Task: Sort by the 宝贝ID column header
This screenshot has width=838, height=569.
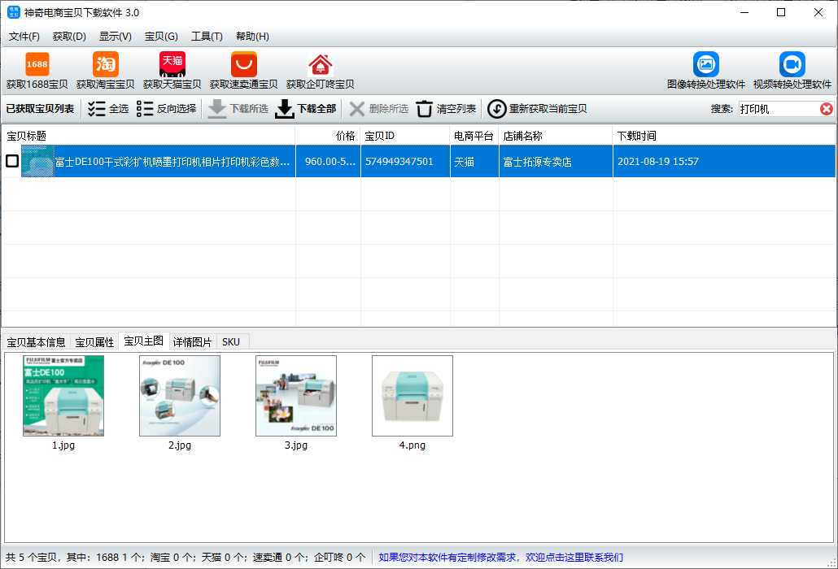Action: [406, 136]
